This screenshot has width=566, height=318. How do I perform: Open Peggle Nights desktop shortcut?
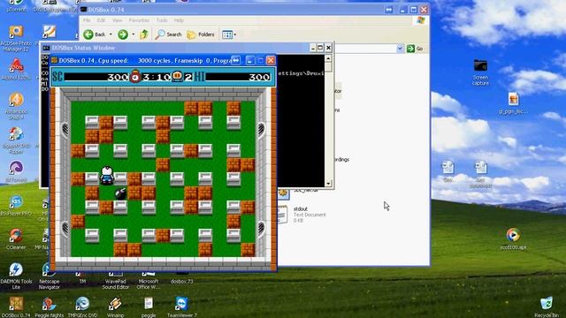pyautogui.click(x=50, y=307)
